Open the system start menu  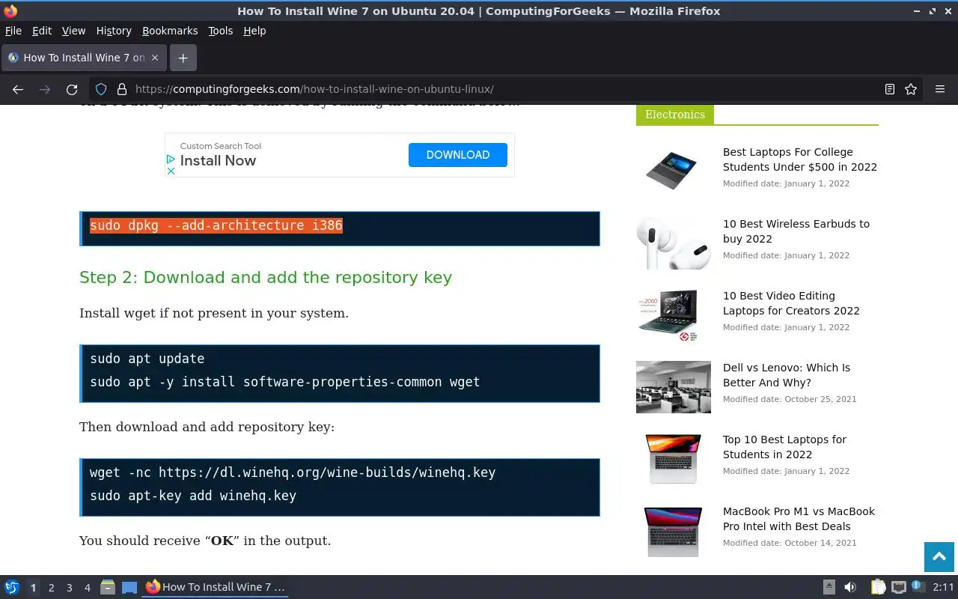[12, 587]
